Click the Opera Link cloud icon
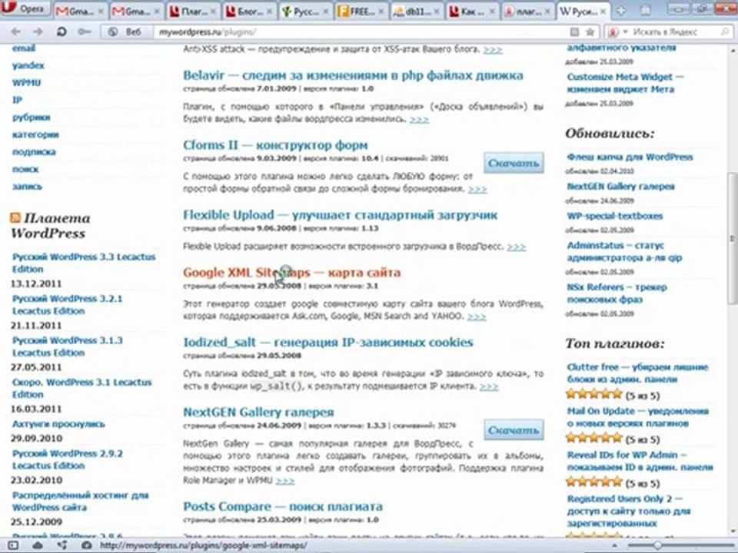This screenshot has width=738, height=553. [x=37, y=545]
